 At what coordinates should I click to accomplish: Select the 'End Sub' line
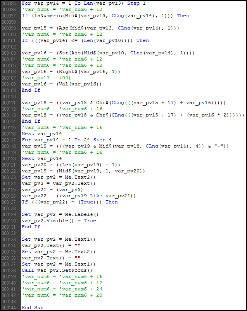[33, 308]
